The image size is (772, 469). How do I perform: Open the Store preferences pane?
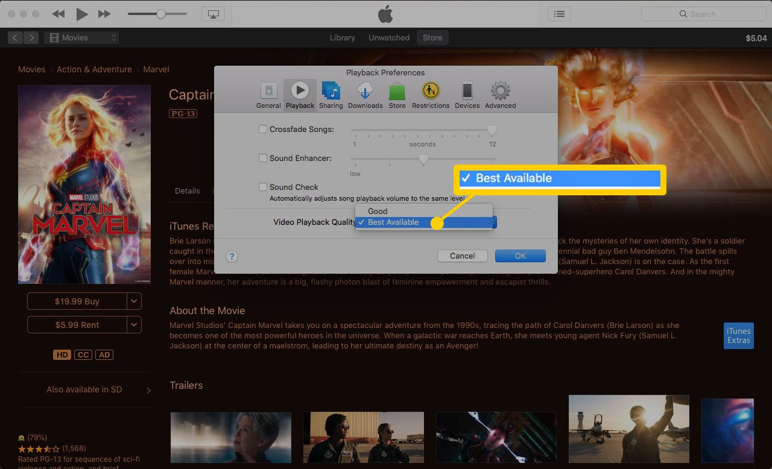click(x=397, y=95)
